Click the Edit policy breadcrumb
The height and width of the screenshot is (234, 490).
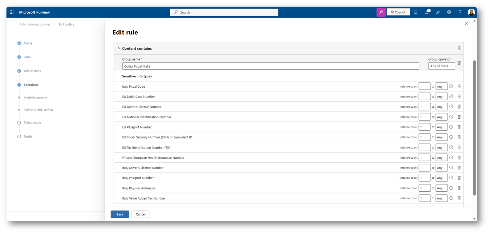[67, 24]
